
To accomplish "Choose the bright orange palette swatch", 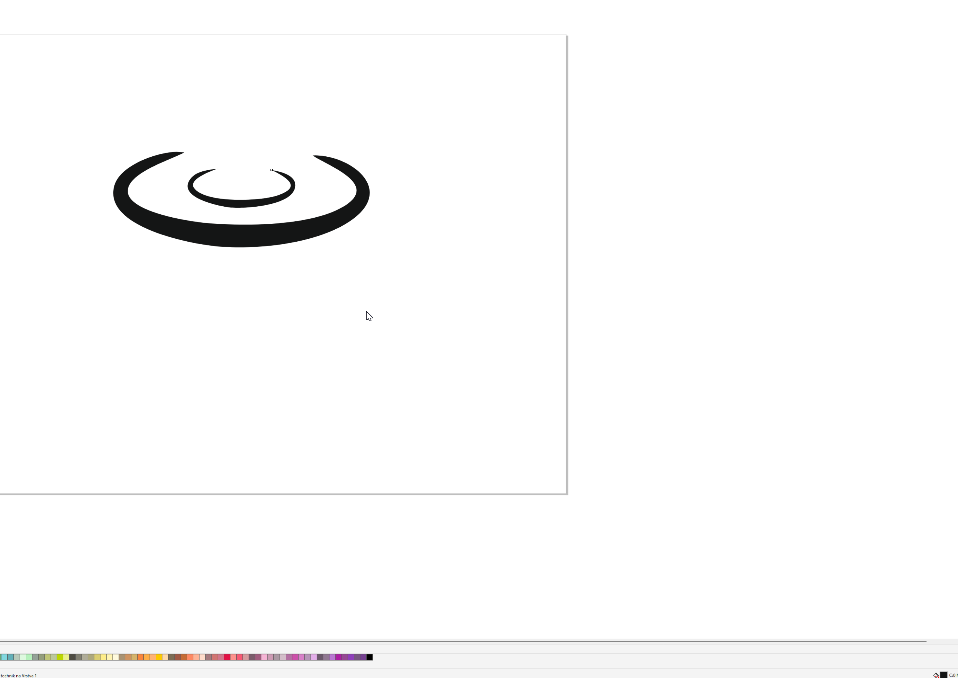I will pyautogui.click(x=141, y=657).
